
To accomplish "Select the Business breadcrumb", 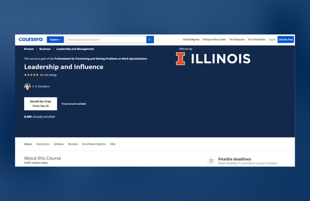I will click(45, 49).
